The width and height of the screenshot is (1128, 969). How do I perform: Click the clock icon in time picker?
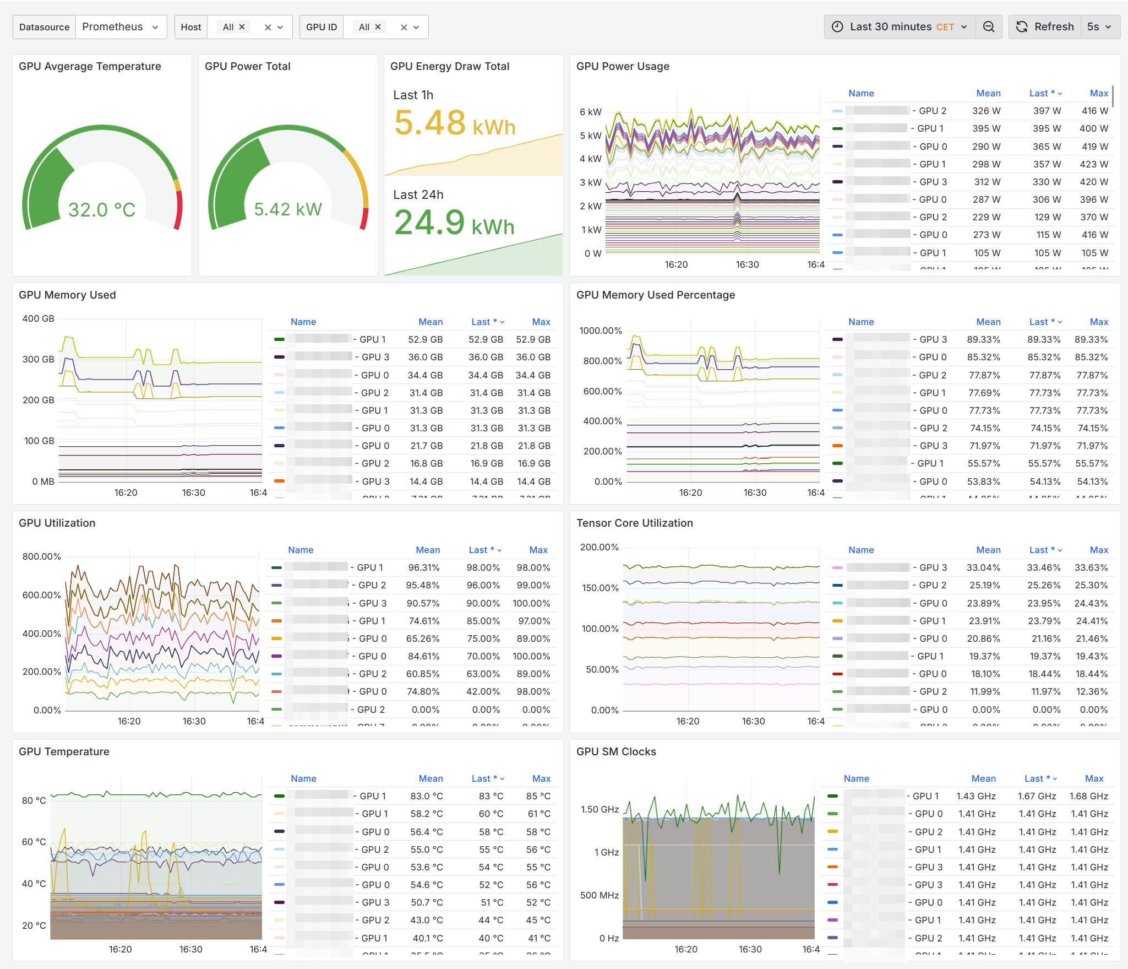tap(837, 27)
